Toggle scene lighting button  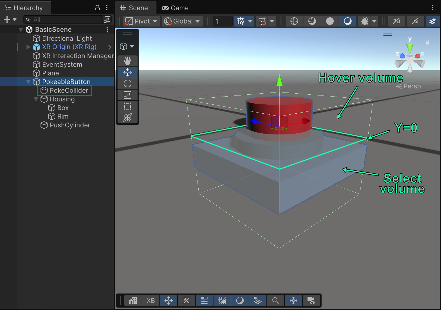point(415,21)
